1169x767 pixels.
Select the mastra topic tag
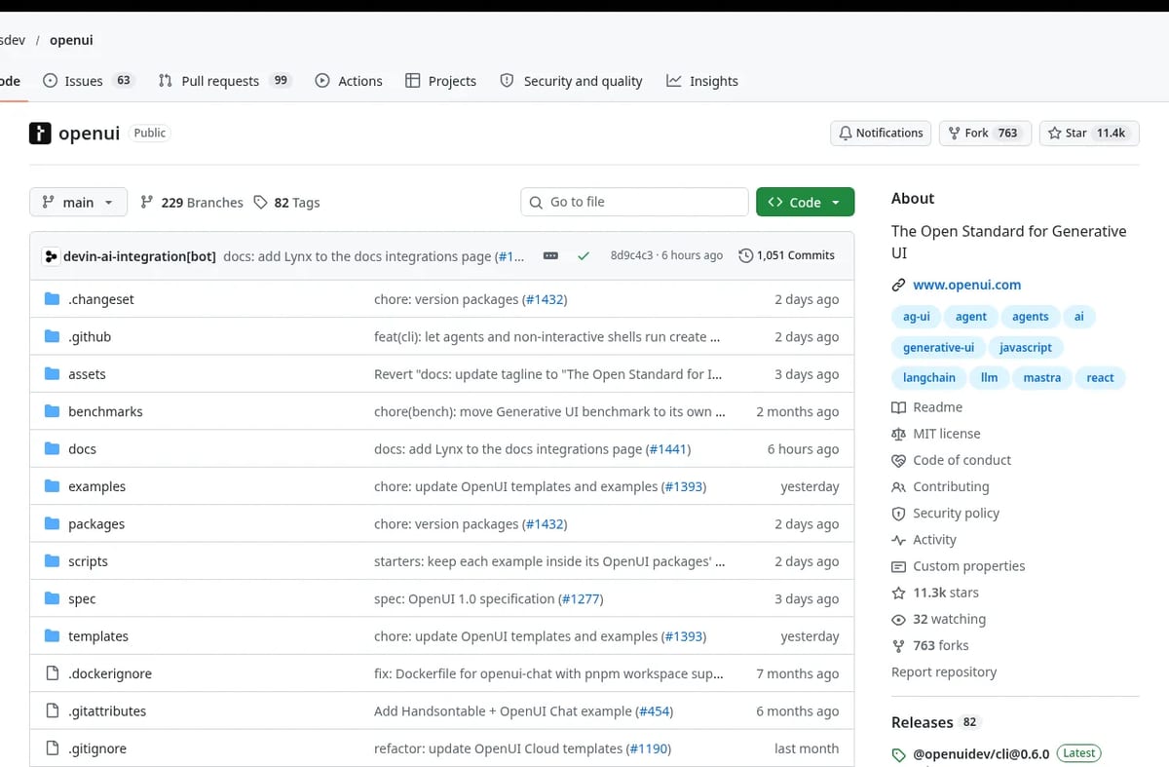click(1042, 378)
